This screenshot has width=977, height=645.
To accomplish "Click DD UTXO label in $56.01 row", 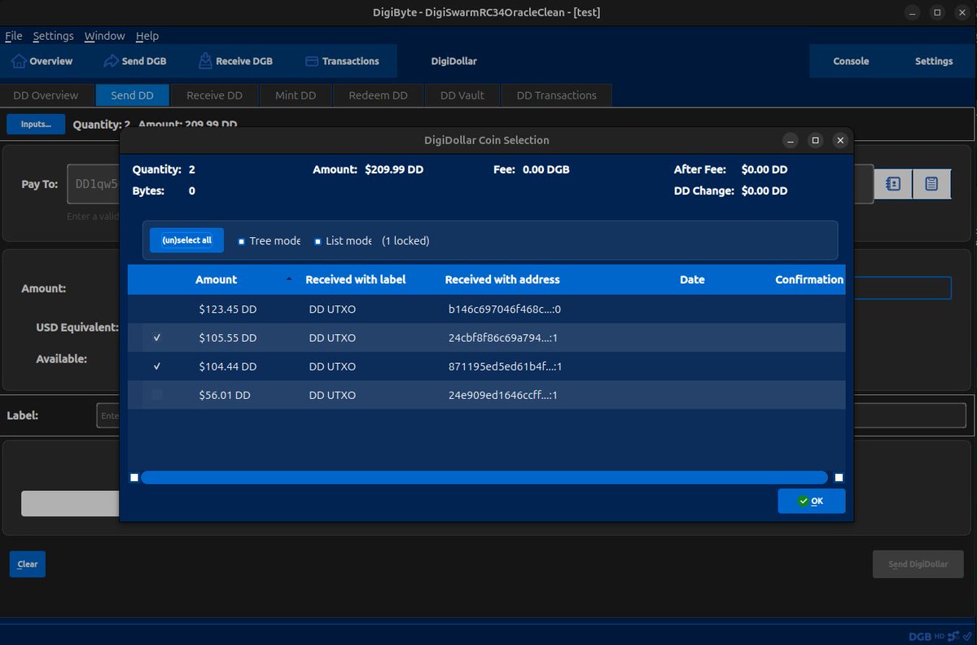I will (332, 395).
